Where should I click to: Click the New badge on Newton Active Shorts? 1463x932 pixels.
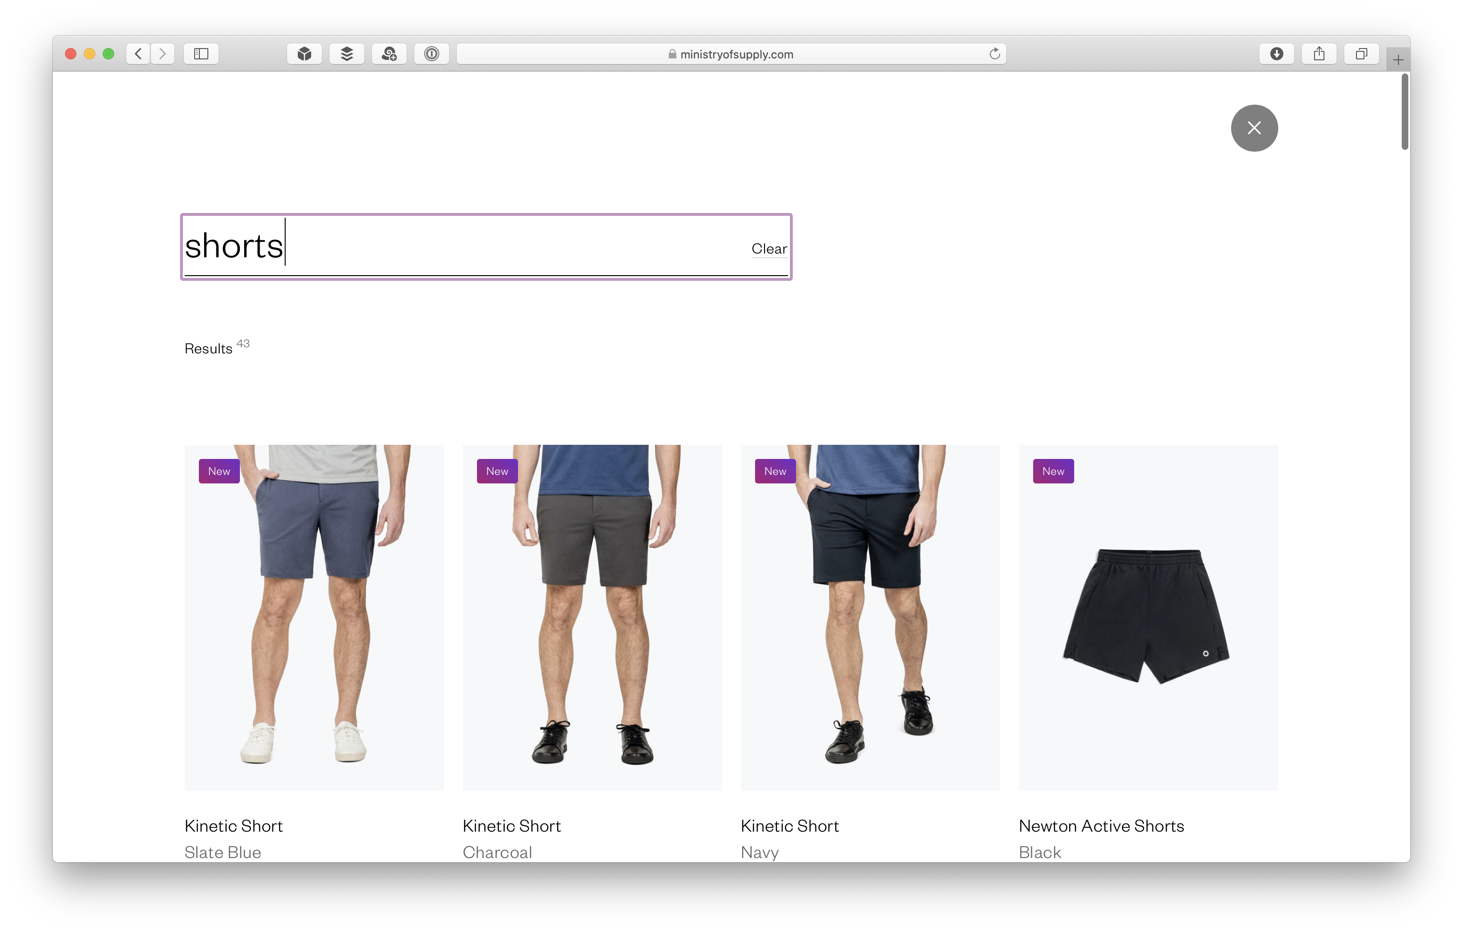point(1053,471)
